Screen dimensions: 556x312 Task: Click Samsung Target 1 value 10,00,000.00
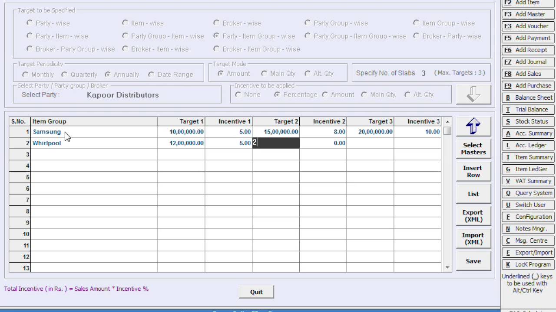[x=182, y=132]
